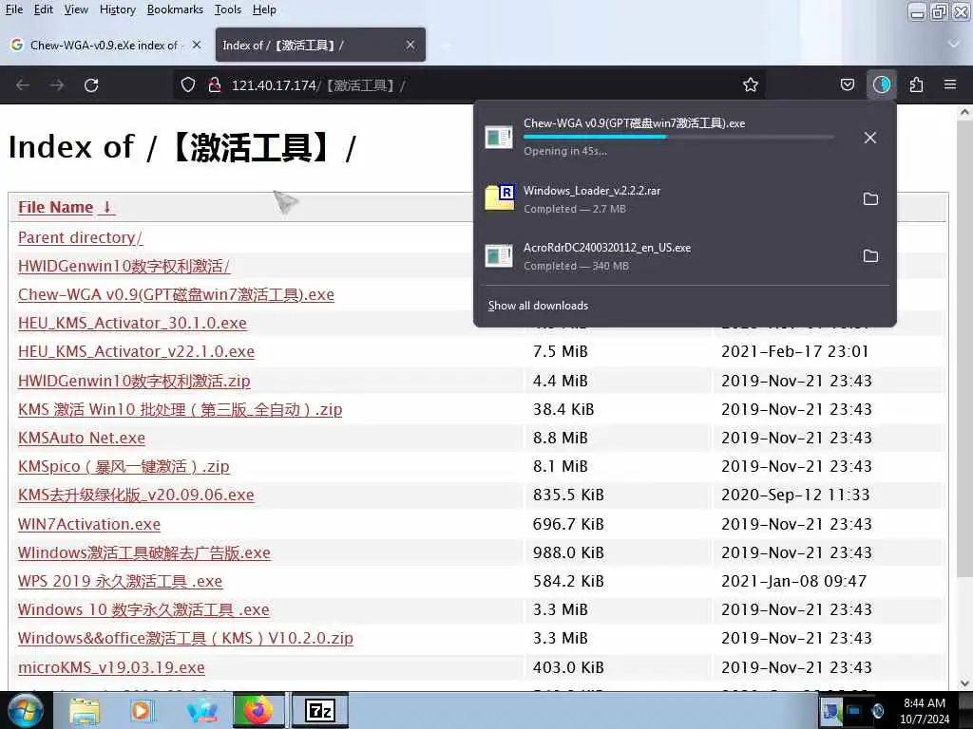The image size is (973, 729).
Task: Open HWIDGenwin10数字权利激活 folder link
Action: (124, 267)
